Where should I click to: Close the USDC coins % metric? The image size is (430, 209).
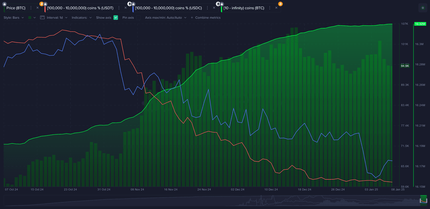click(214, 8)
